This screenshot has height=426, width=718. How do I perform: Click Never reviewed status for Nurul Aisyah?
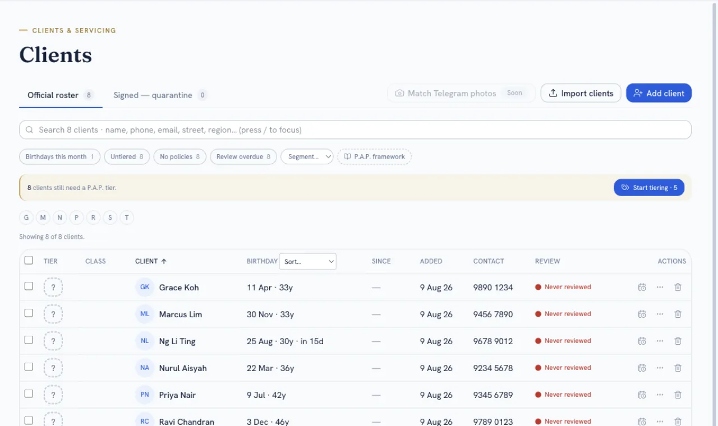pos(563,368)
